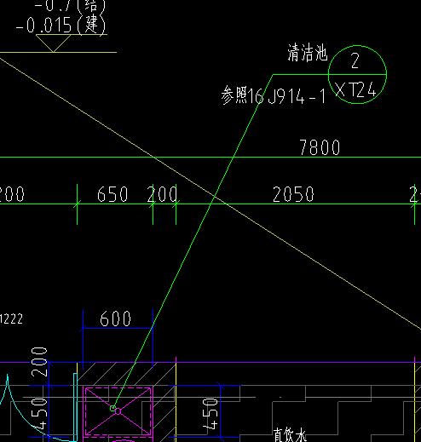Select the 200 dimension between 650 and 2050
This screenshot has height=442, width=421.
162,194
